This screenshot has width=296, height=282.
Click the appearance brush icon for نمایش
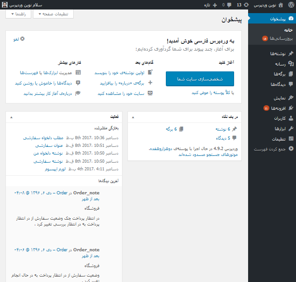point(291,98)
